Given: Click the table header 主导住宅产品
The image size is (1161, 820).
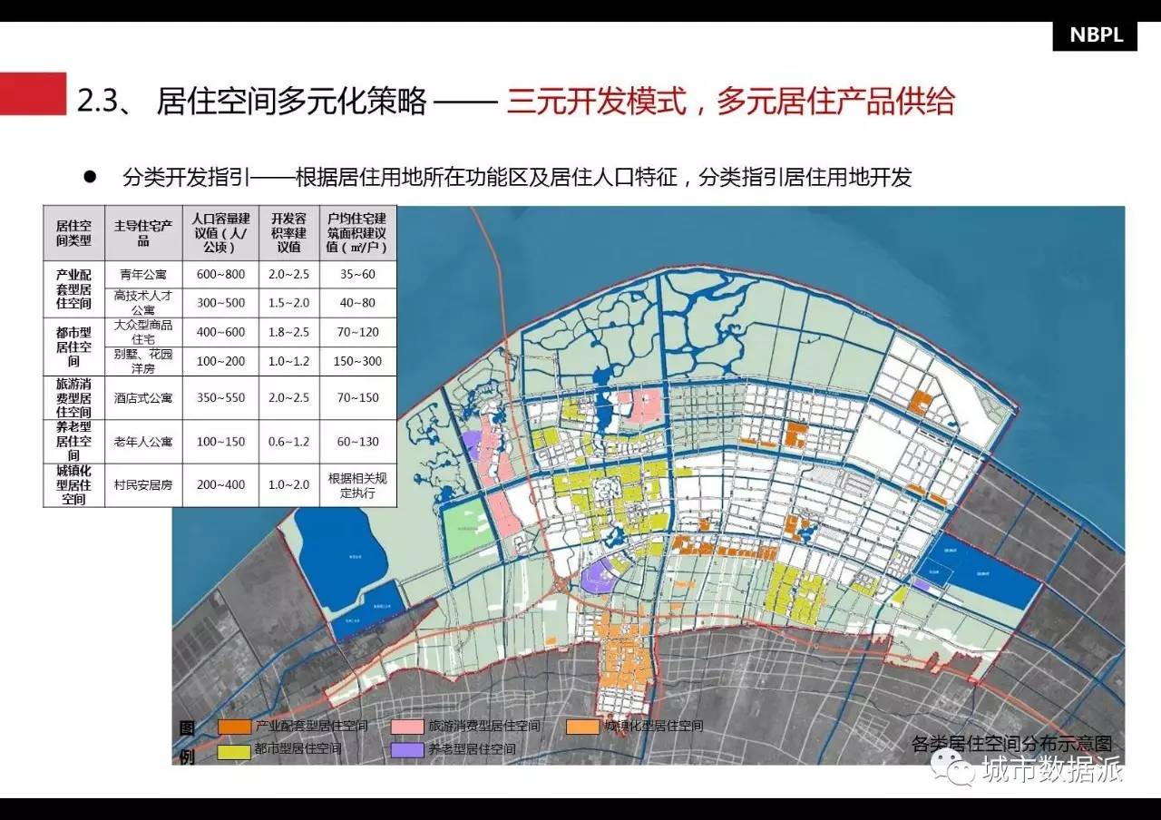Looking at the screenshot, I should coord(143,234).
